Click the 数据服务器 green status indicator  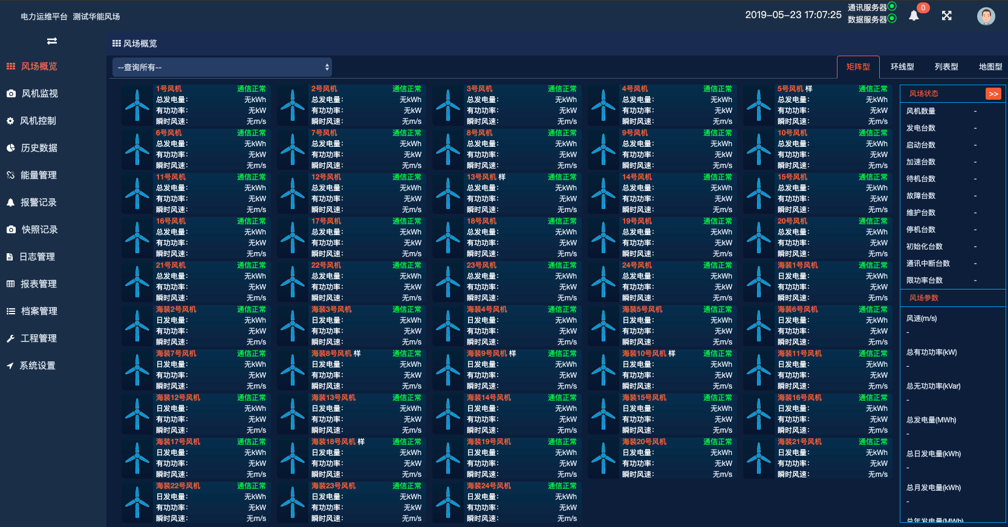pos(892,19)
